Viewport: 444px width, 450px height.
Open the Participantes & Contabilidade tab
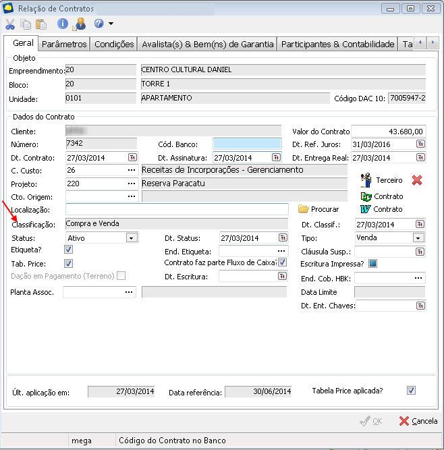coord(337,44)
